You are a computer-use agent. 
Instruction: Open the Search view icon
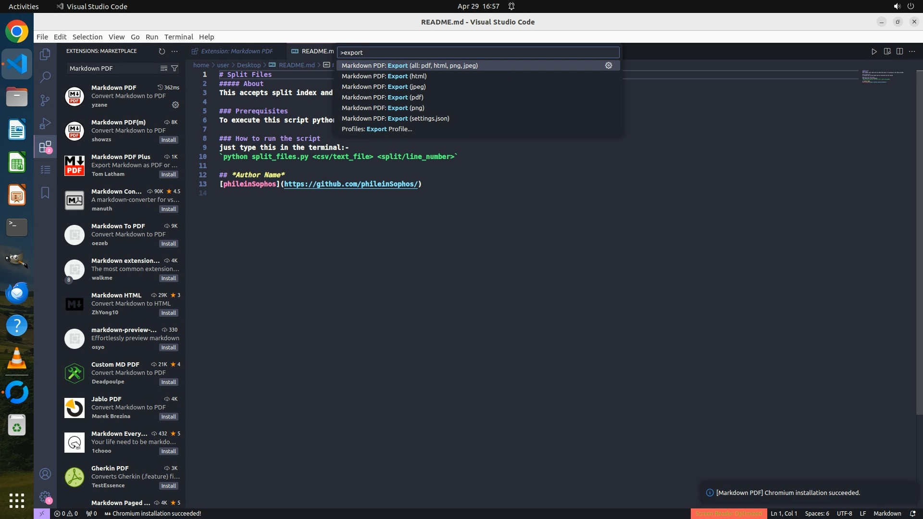click(45, 77)
